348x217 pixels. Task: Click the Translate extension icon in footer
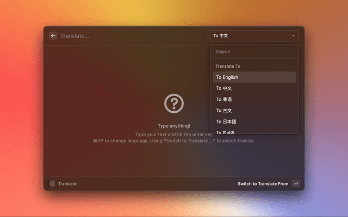point(51,184)
